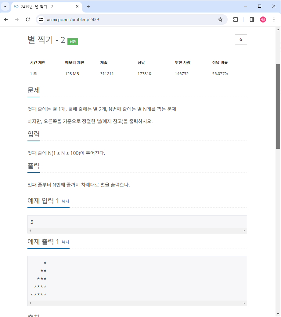Click the browser forward arrow
The image size is (281, 317).
point(17,20)
